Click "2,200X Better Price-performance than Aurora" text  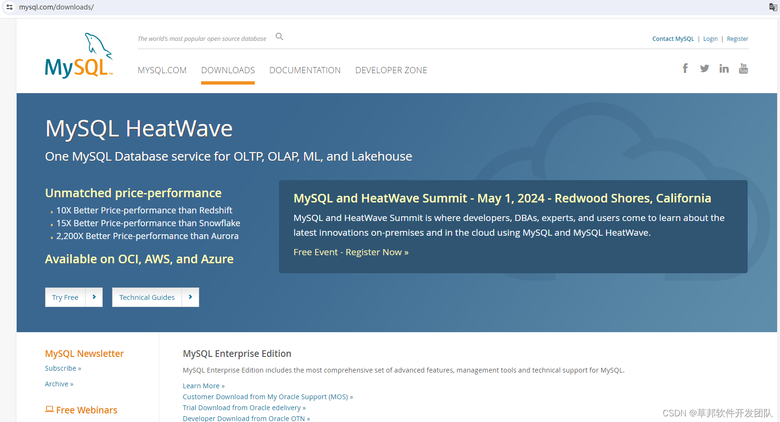coord(147,236)
